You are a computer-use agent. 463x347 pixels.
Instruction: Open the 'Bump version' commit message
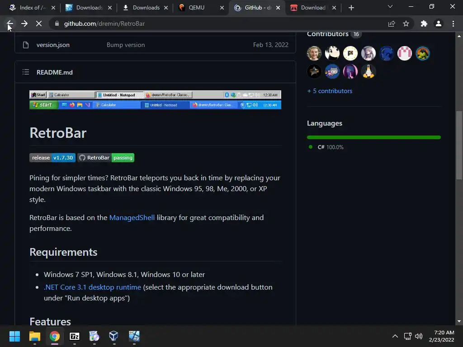tap(126, 45)
